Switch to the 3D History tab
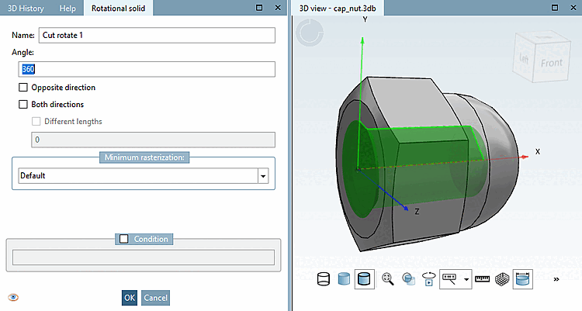 pos(27,8)
